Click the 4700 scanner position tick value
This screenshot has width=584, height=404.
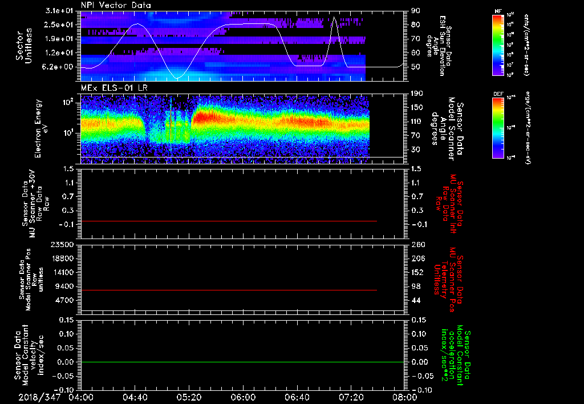pyautogui.click(x=64, y=300)
